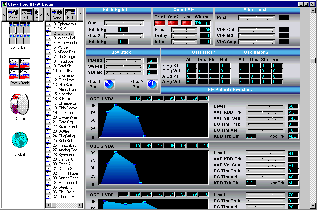
Task: Adjust the Osc-2 Pan knob
Action: (x=152, y=84)
